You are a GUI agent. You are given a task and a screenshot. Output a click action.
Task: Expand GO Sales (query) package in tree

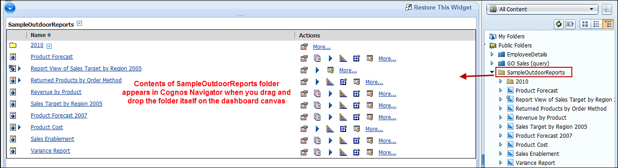(492, 63)
